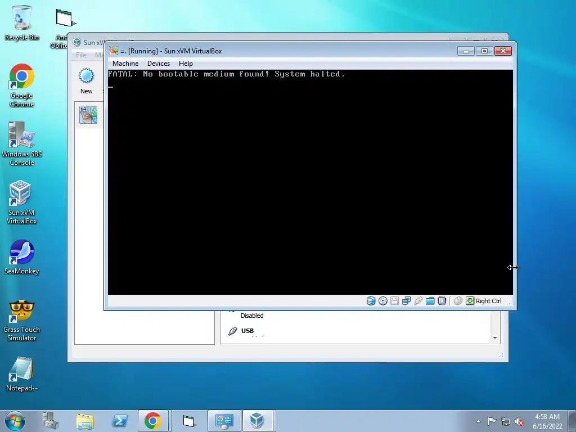Viewport: 576px width, 432px height.
Task: Click the Right Ctrl host key label
Action: pyautogui.click(x=489, y=301)
